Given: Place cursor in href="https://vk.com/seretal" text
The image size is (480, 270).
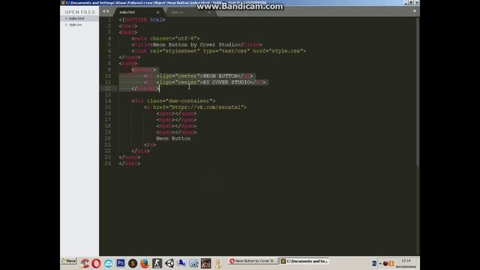Looking at the screenshot, I should pyautogui.click(x=198, y=107).
